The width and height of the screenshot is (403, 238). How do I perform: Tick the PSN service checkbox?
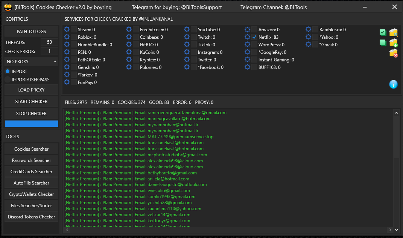pyautogui.click(x=74, y=52)
